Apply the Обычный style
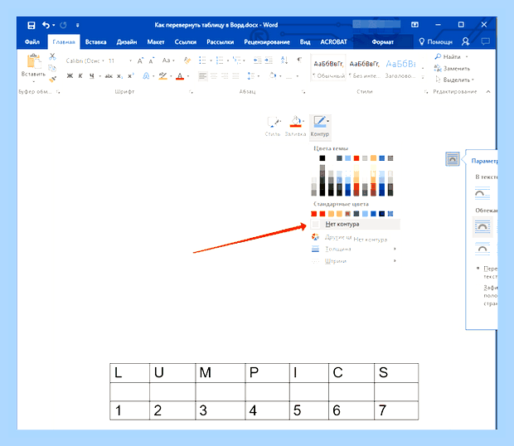 328,68
